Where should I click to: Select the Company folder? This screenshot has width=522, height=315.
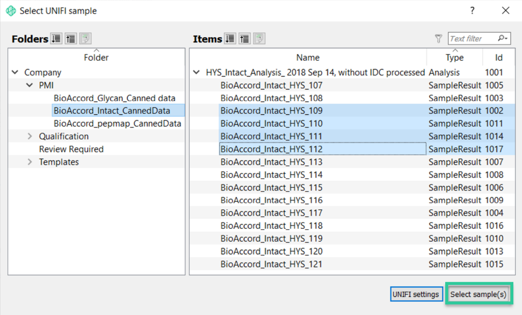[43, 72]
